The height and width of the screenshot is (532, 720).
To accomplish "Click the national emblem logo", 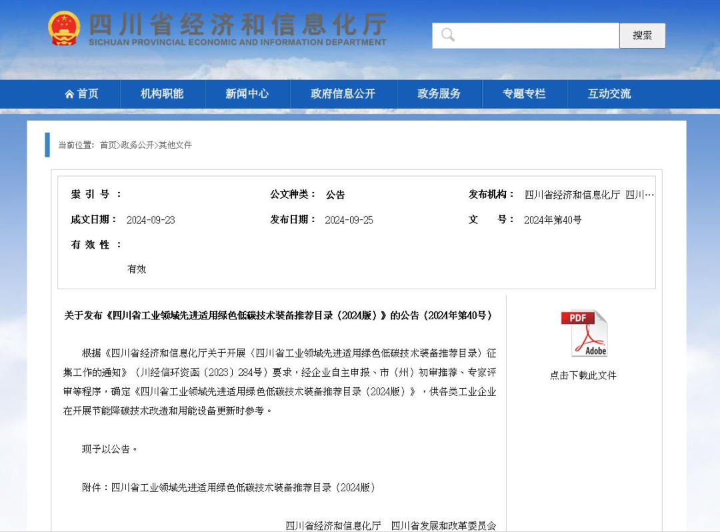I will [64, 29].
